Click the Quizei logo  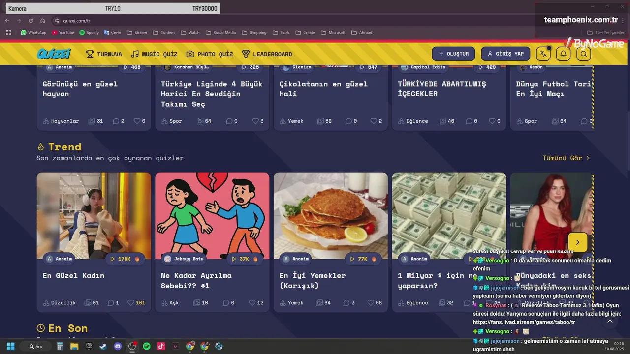point(54,54)
